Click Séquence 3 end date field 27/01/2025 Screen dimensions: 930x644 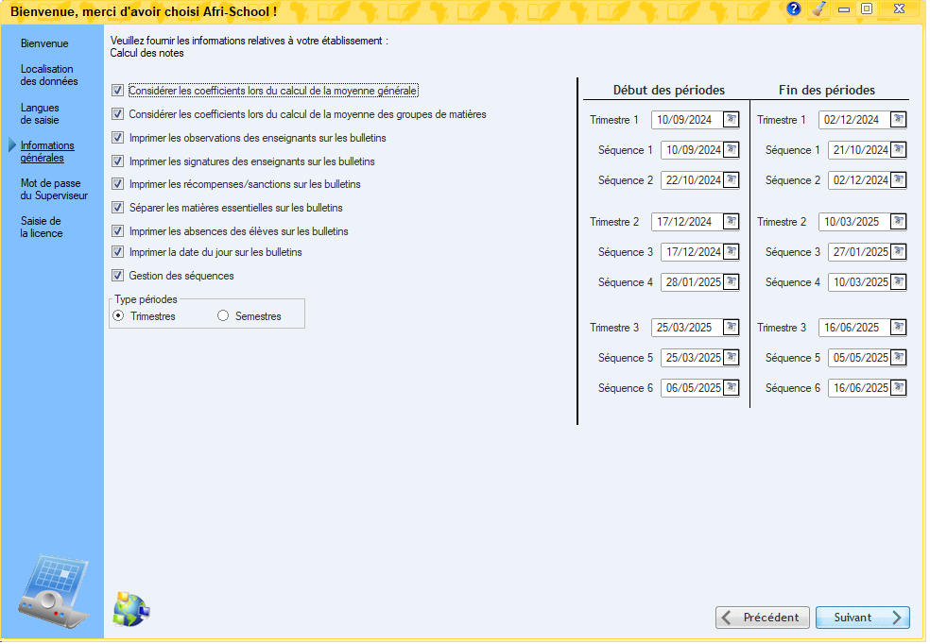click(861, 253)
